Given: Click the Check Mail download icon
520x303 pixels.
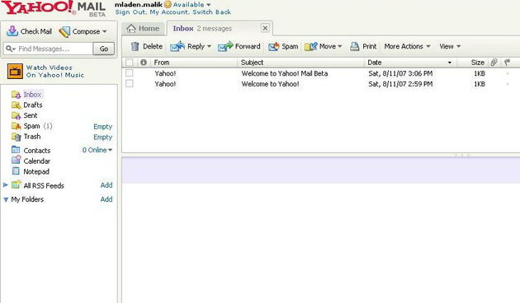Looking at the screenshot, I should pyautogui.click(x=12, y=31).
